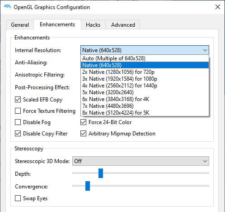
Task: Click the Dolphin logo icon in title bar
Action: pyautogui.click(x=8, y=7)
